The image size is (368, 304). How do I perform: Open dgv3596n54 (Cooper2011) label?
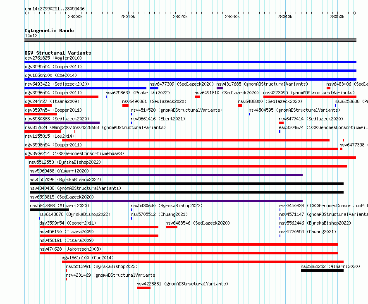tap(53, 93)
